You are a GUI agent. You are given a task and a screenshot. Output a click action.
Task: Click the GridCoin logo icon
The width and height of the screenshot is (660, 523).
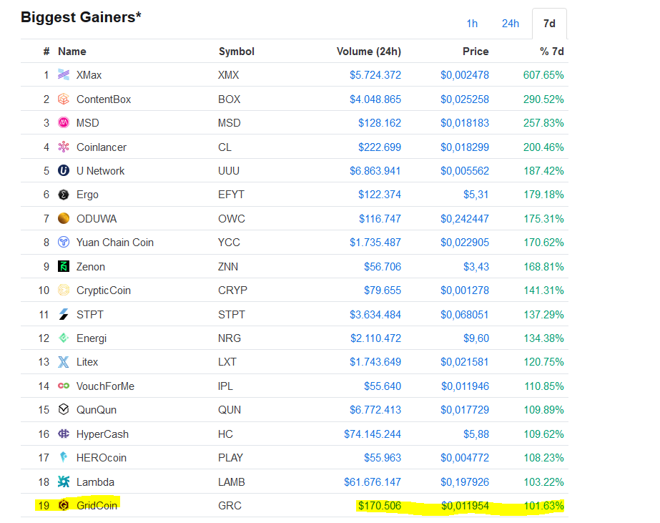pyautogui.click(x=64, y=505)
